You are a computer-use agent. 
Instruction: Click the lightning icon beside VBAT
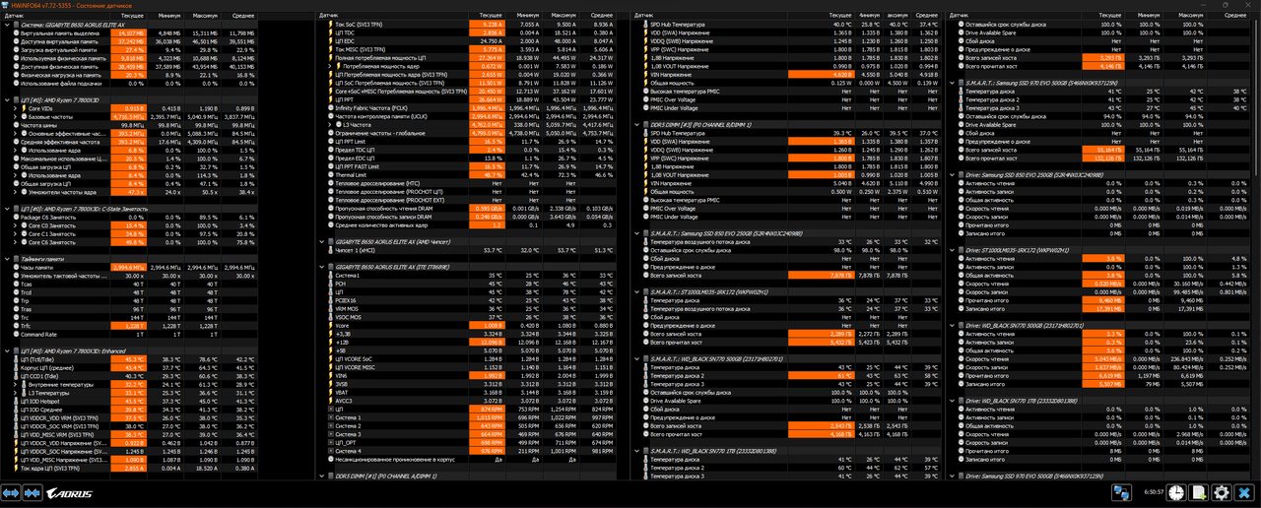point(330,393)
